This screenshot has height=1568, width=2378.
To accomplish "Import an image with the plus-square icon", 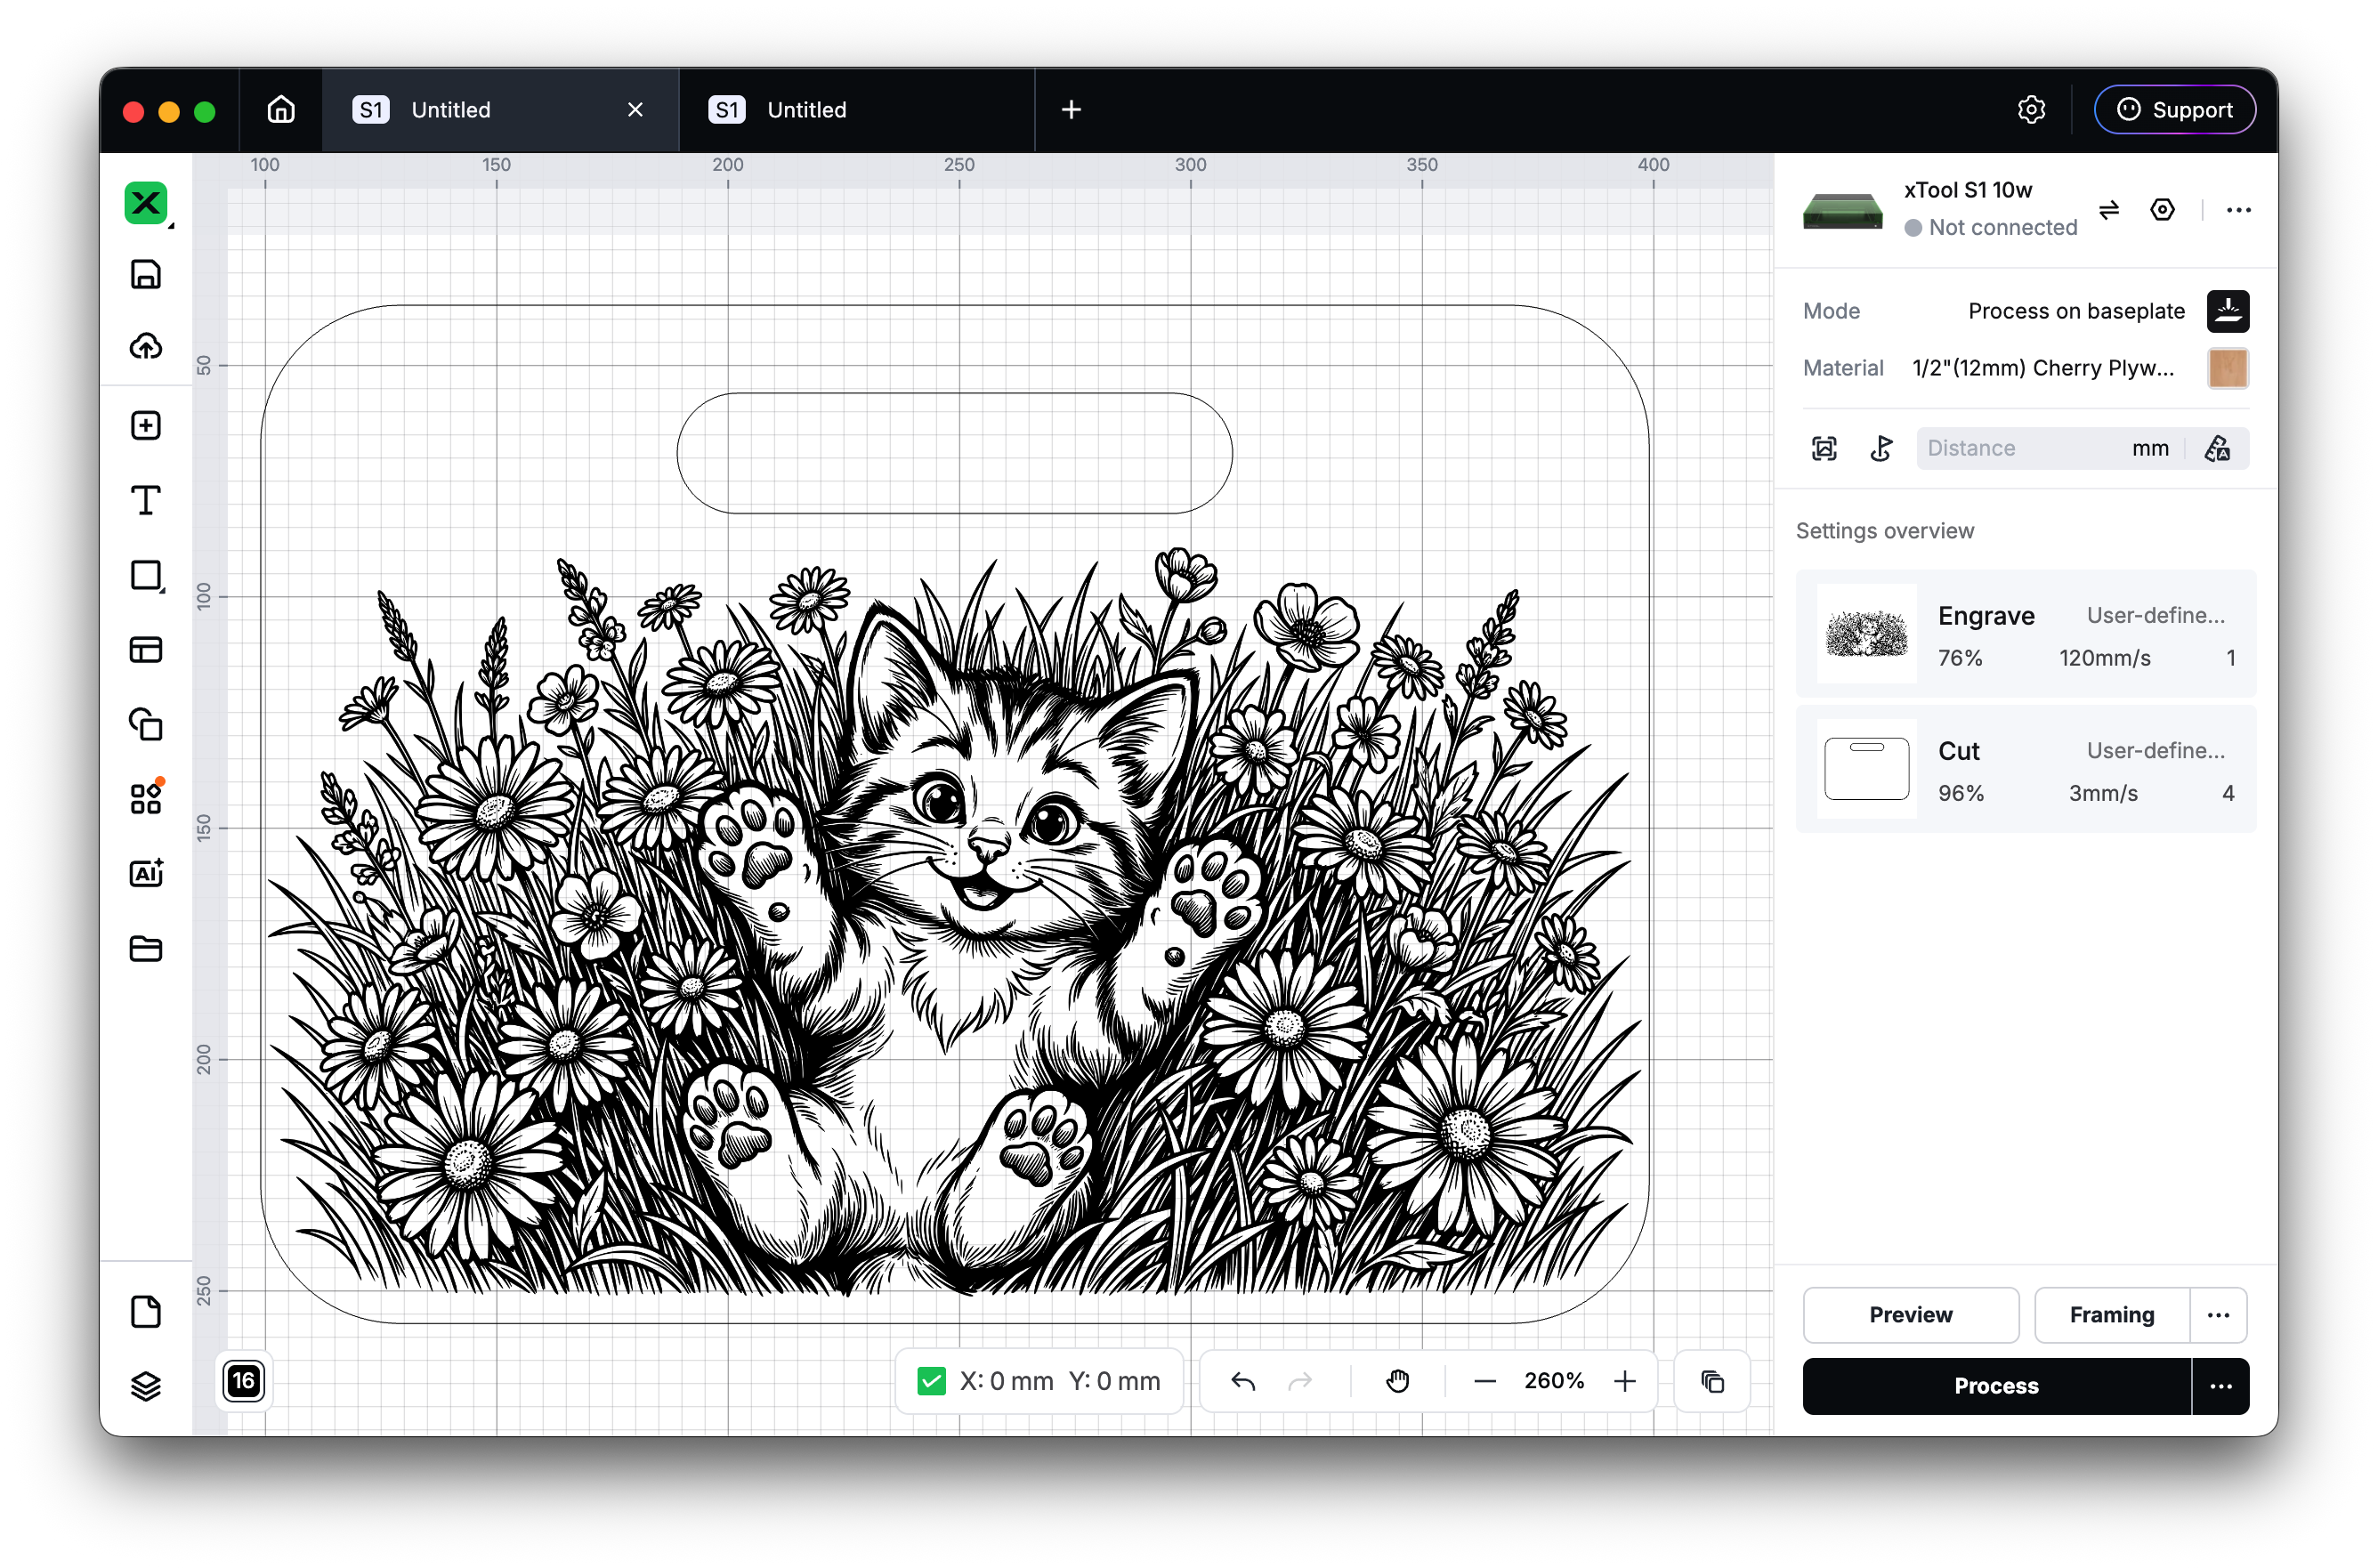I will [146, 425].
